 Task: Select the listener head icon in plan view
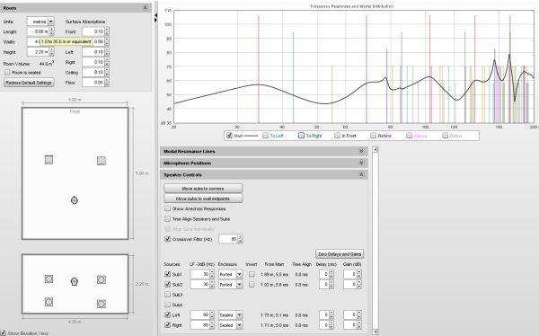tap(75, 200)
